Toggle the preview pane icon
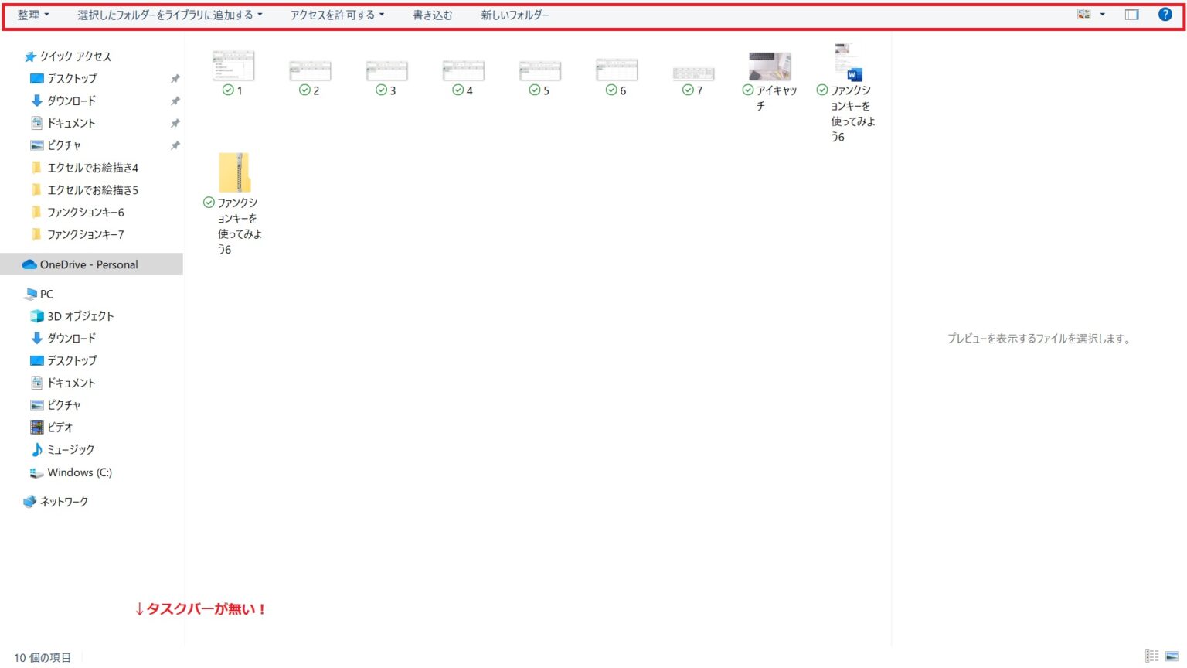 pos(1131,15)
